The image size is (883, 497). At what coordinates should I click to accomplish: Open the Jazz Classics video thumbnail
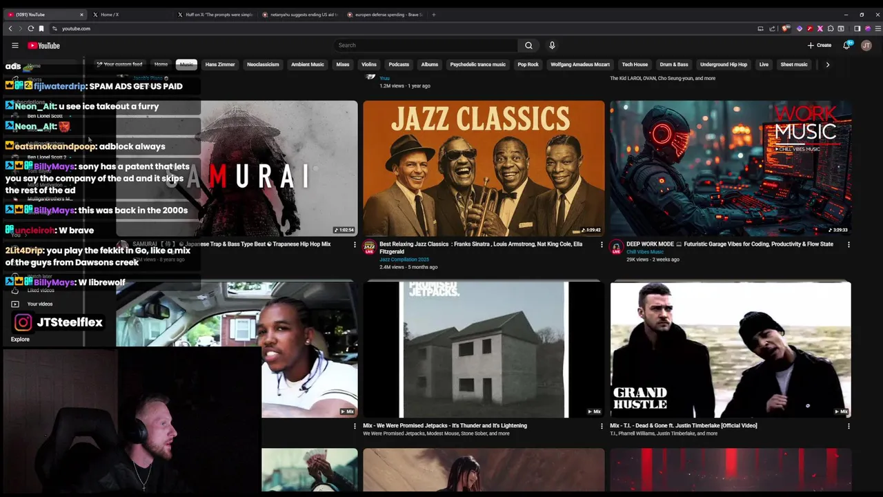click(x=484, y=168)
